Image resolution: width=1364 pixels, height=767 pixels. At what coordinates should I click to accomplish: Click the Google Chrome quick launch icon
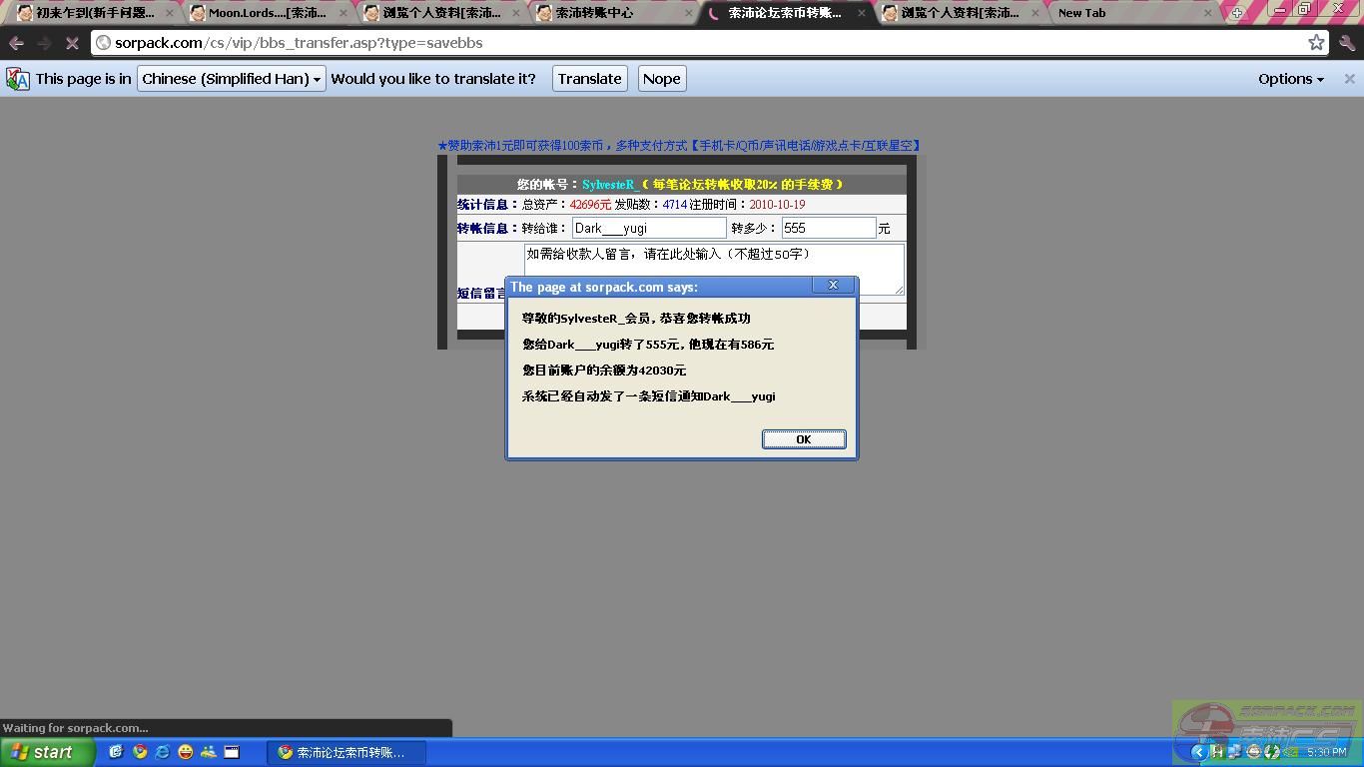pos(140,752)
